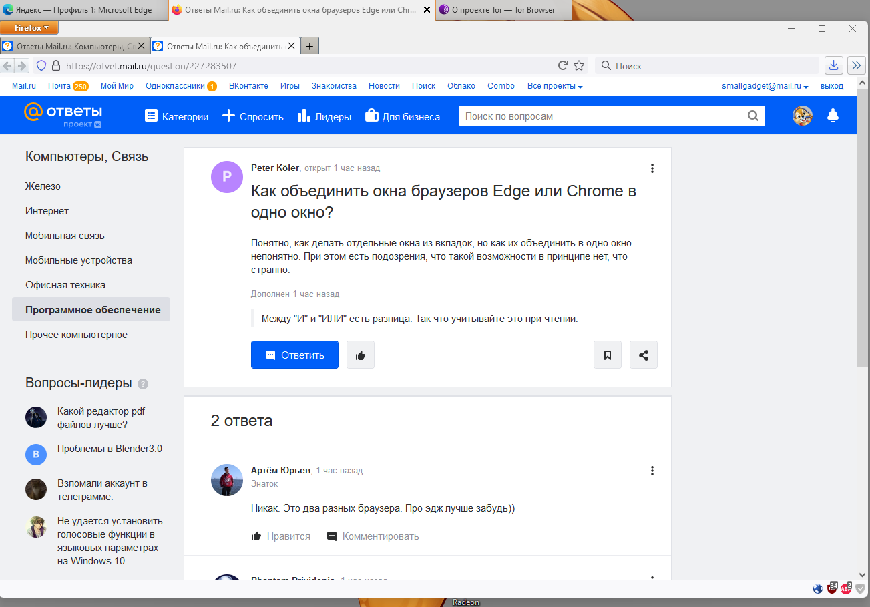
Task: Click Нравится under Артём's answer
Action: (281, 536)
